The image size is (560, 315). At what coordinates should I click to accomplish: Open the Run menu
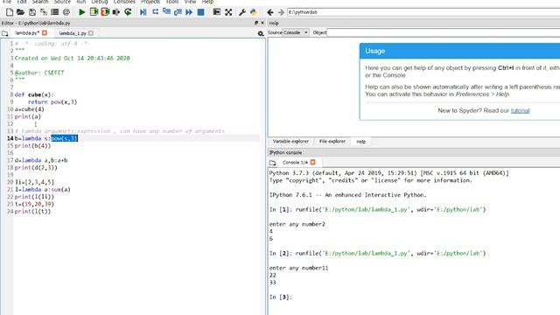[81, 2]
